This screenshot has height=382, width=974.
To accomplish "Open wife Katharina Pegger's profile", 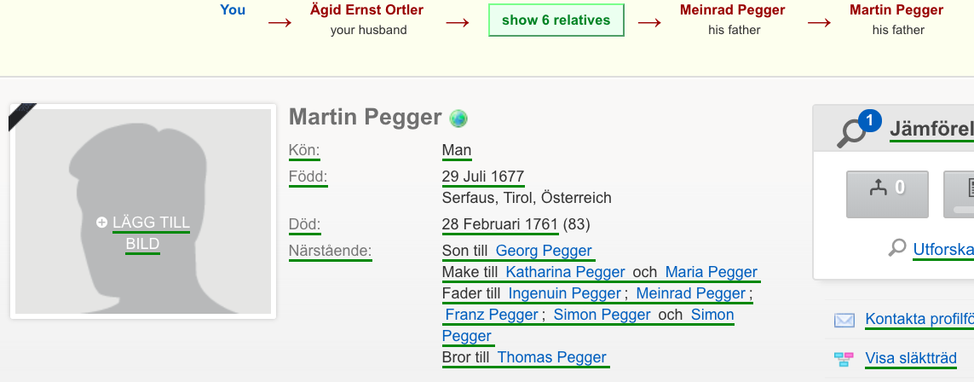I will 565,272.
